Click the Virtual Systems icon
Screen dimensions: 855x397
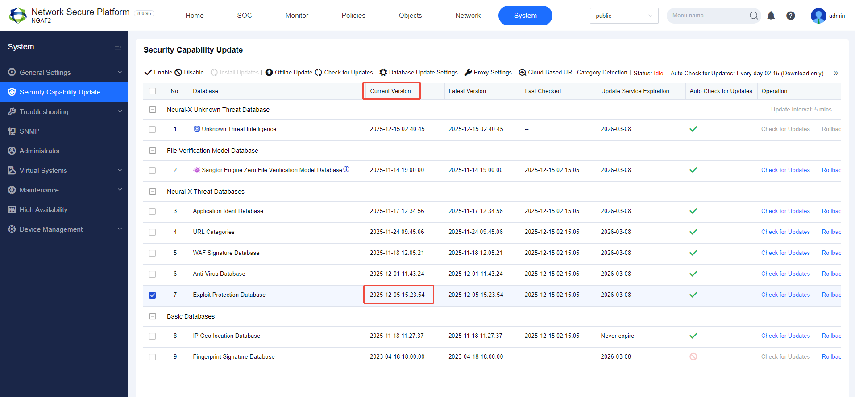point(12,170)
